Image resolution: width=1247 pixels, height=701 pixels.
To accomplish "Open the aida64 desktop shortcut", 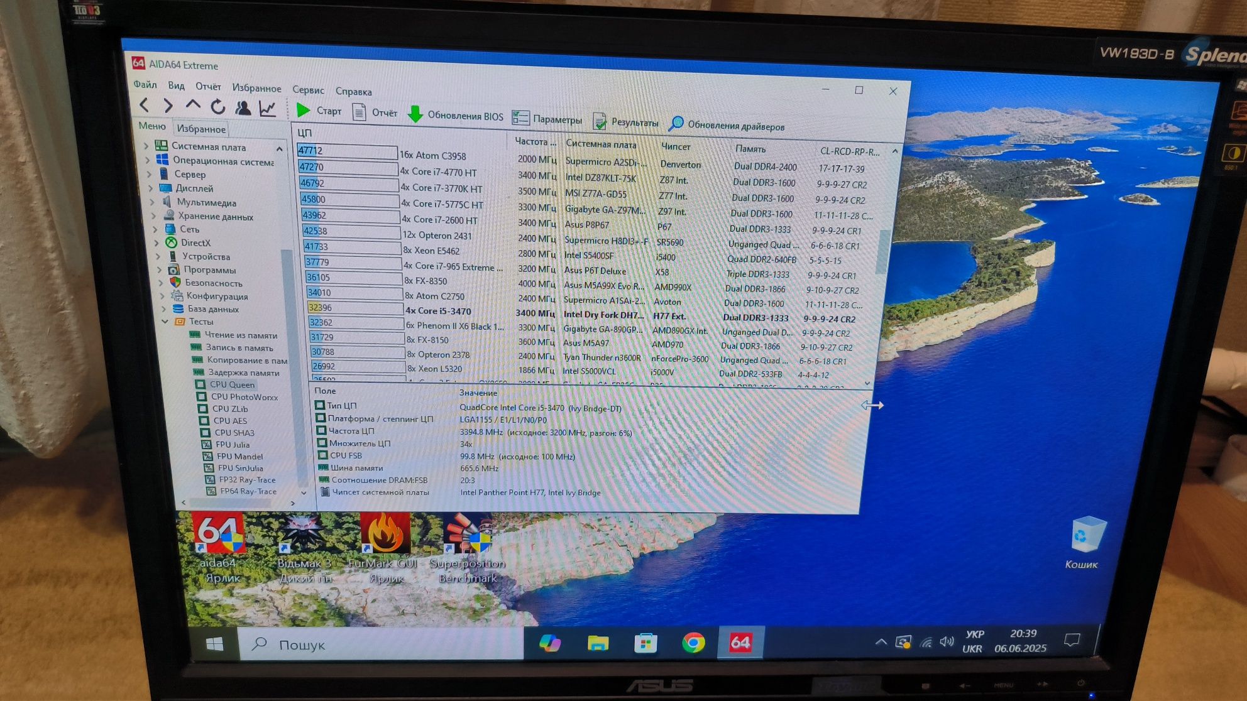I will click(x=218, y=548).
